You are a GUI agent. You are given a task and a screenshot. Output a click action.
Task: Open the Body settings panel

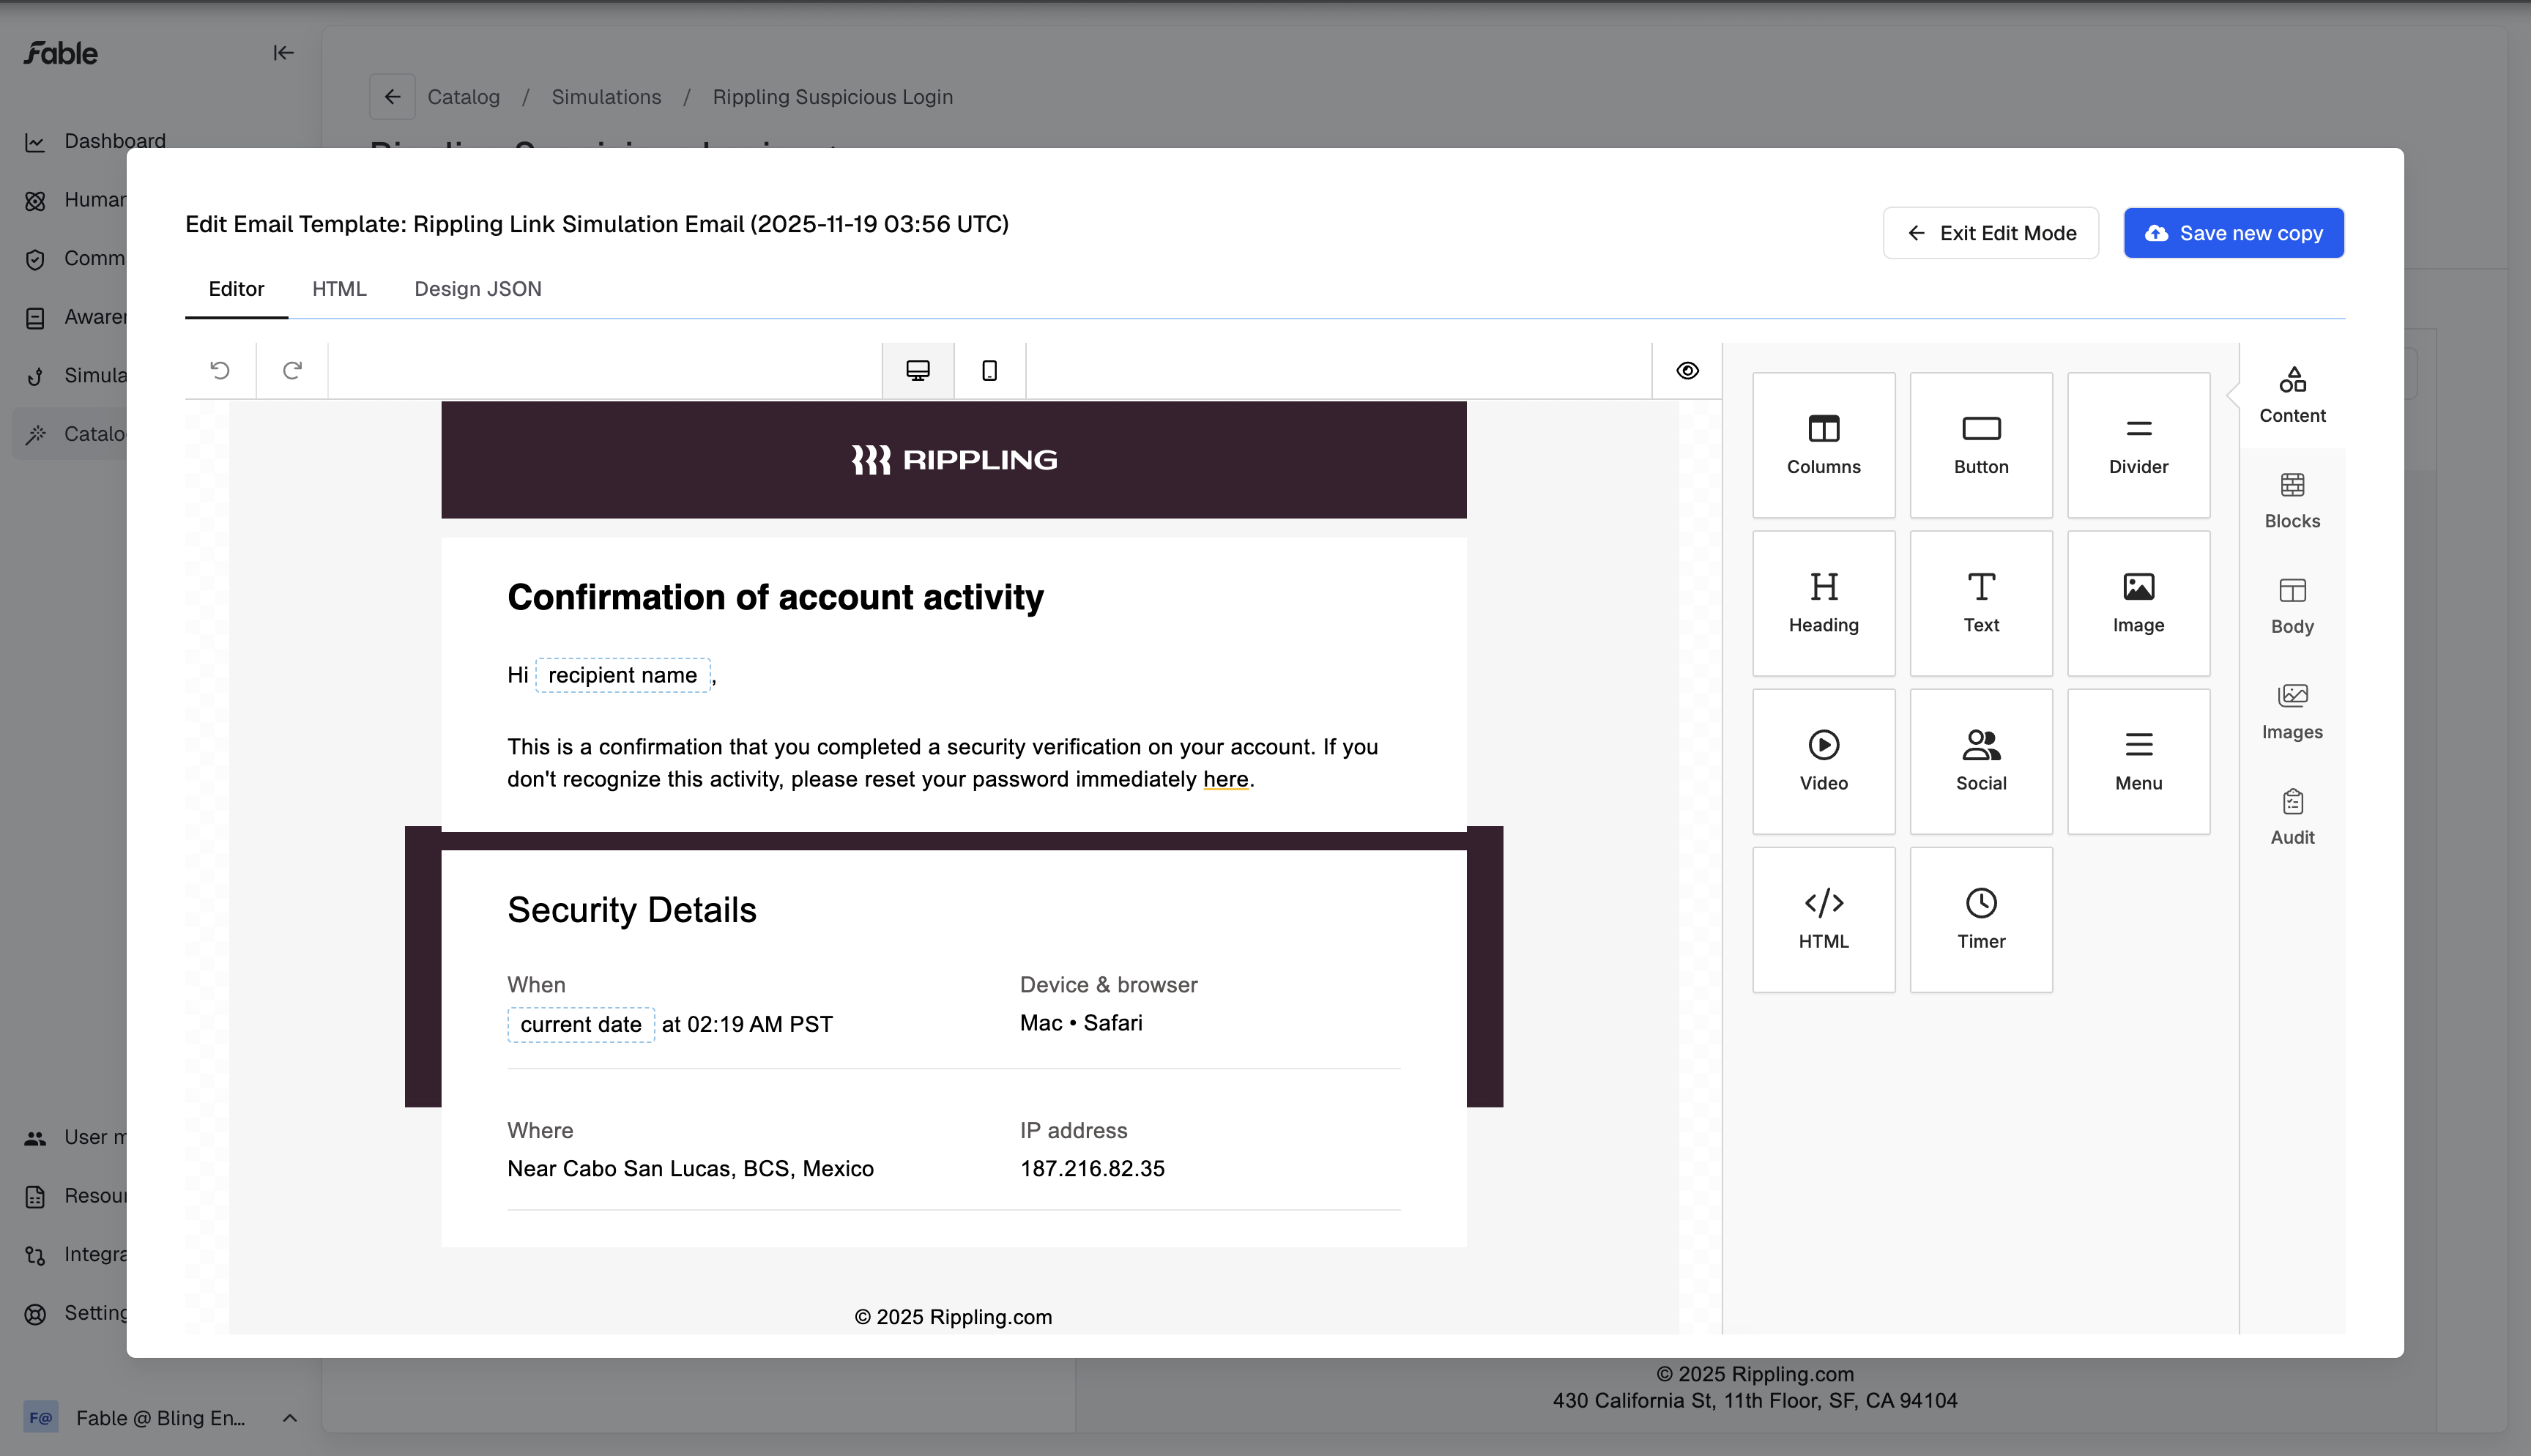tap(2292, 606)
